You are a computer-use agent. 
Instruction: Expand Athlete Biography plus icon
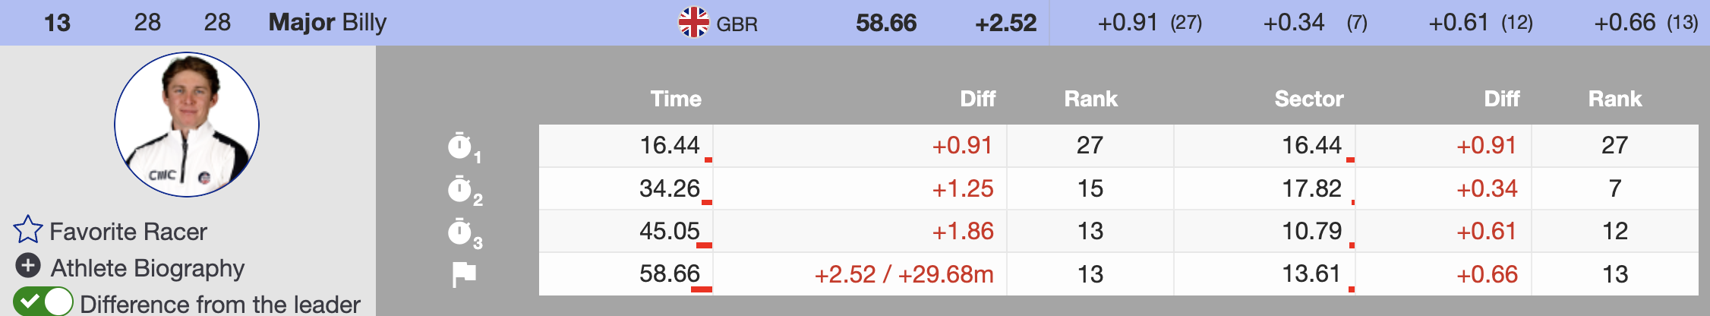28,266
